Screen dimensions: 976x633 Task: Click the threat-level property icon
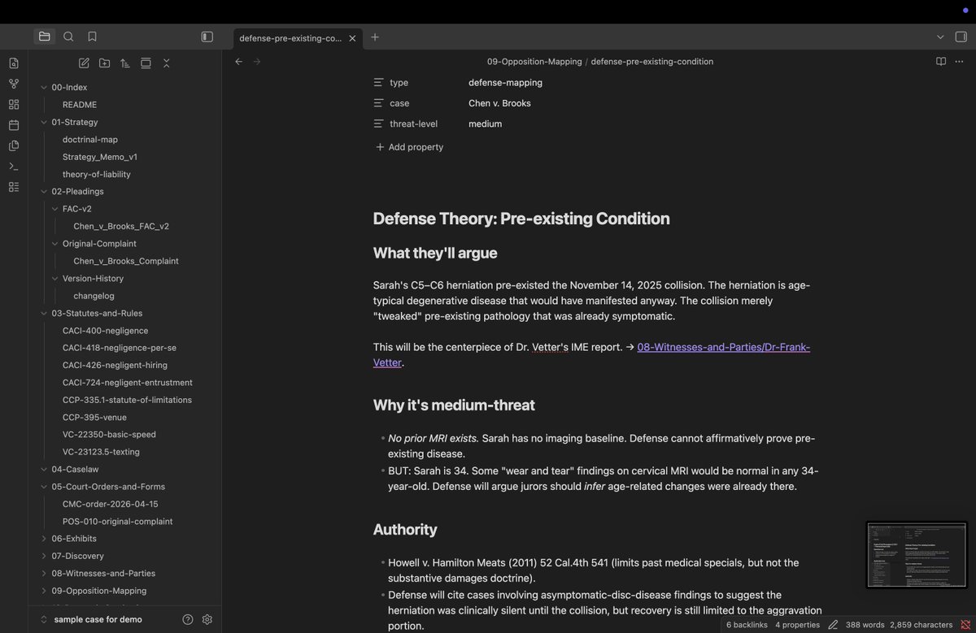tap(378, 124)
